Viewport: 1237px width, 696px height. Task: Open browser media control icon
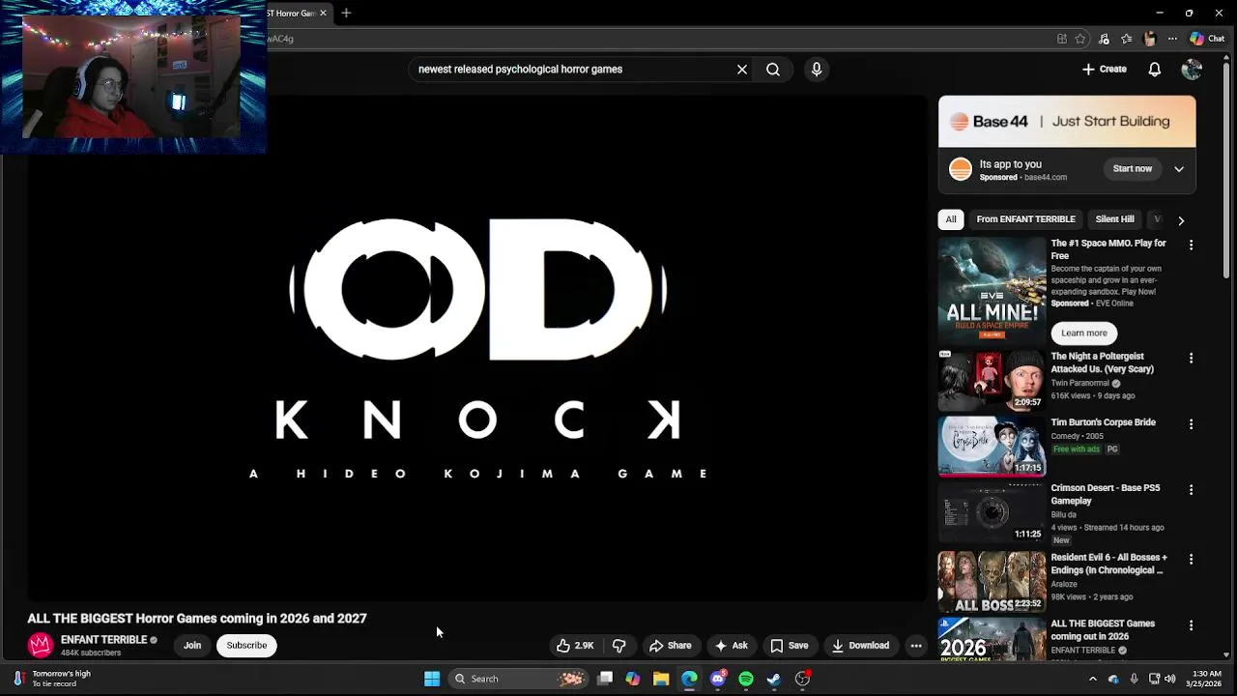coord(1104,39)
